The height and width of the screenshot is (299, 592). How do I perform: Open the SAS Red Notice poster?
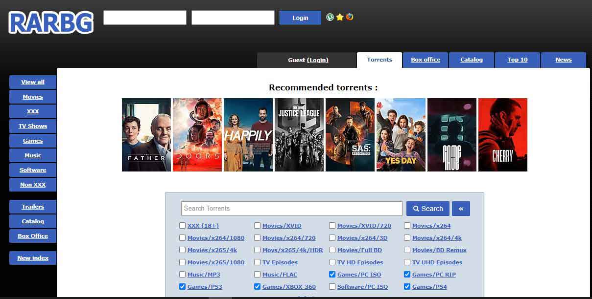[x=350, y=135]
